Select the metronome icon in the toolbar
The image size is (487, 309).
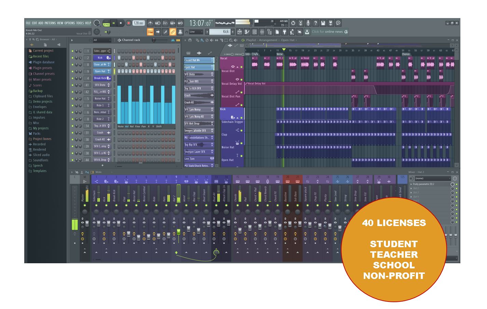(x=150, y=23)
